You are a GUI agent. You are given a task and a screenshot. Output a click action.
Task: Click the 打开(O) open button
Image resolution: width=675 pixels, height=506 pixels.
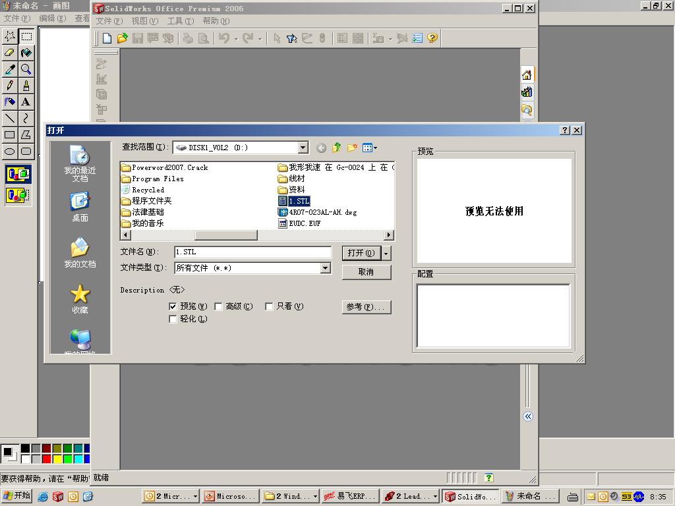point(362,253)
